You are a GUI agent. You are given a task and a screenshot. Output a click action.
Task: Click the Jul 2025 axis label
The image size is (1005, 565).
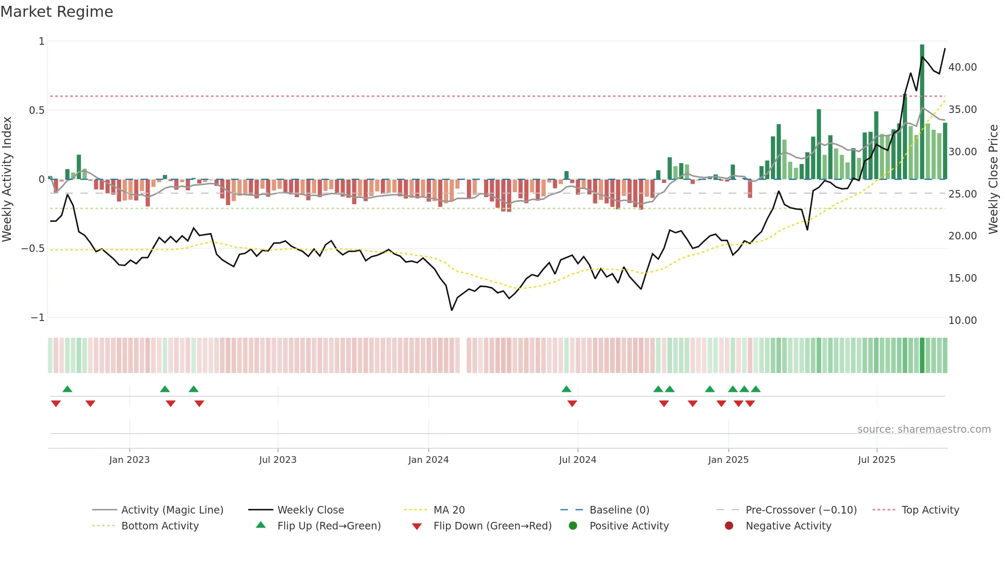click(876, 460)
